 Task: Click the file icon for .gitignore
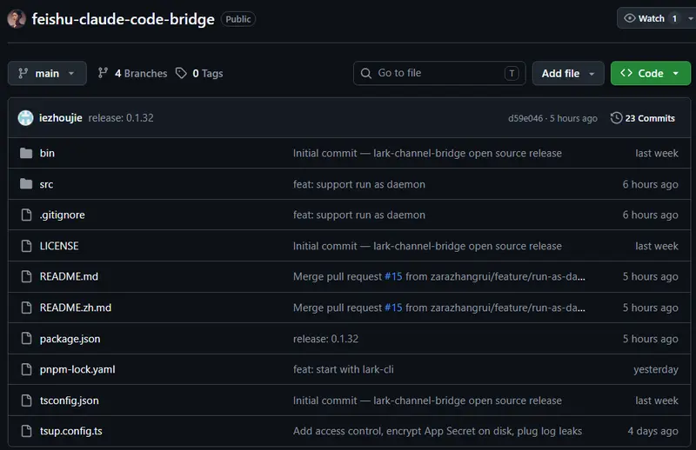coord(27,215)
